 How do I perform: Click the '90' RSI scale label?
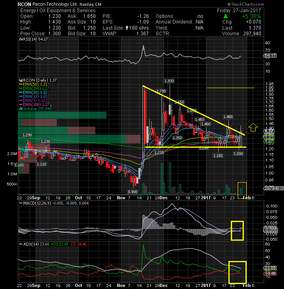(x=267, y=43)
